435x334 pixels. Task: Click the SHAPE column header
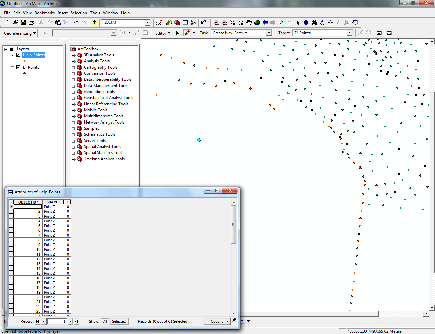tap(53, 202)
